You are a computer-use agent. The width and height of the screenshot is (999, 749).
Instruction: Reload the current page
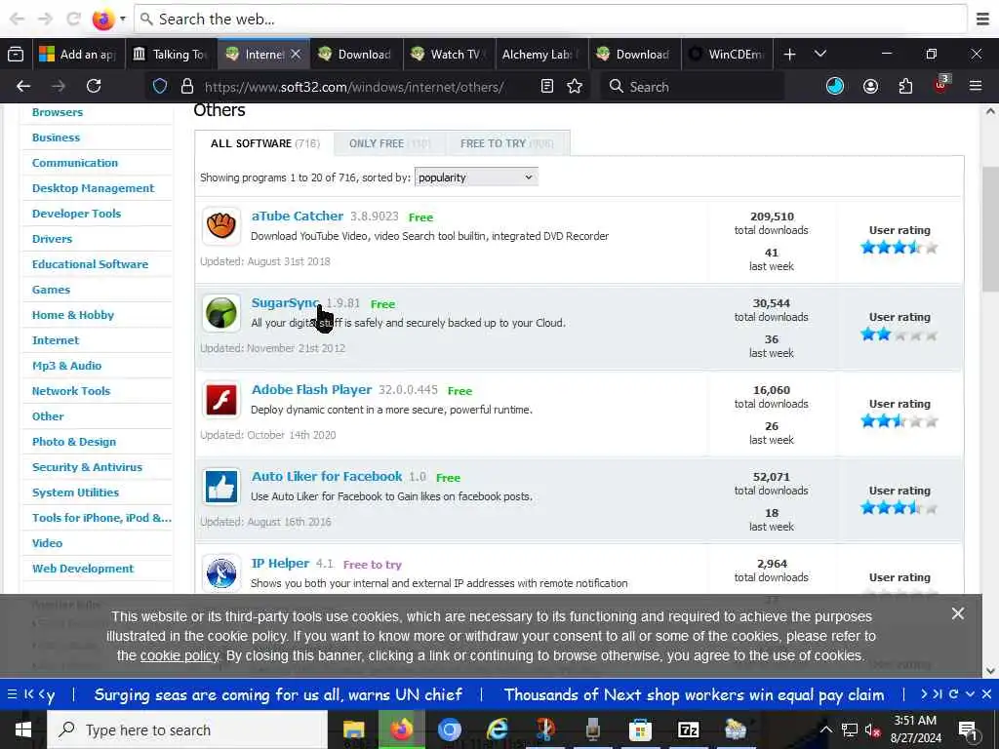pos(94,86)
